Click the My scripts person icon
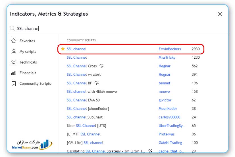Image resolution: width=235 pixels, height=157 pixels. [14, 52]
